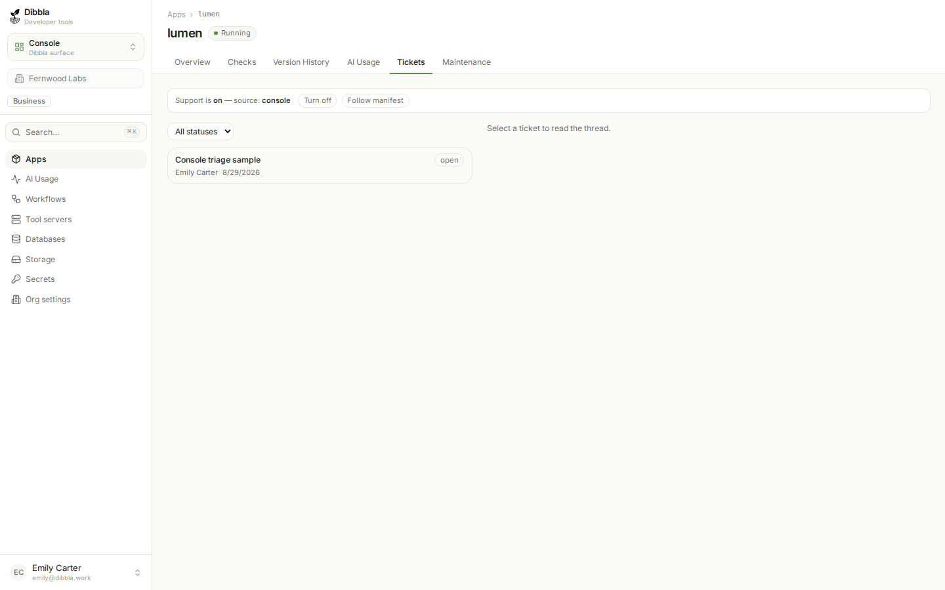Click the EC user avatar
Image resolution: width=945 pixels, height=590 pixels.
pyautogui.click(x=18, y=572)
